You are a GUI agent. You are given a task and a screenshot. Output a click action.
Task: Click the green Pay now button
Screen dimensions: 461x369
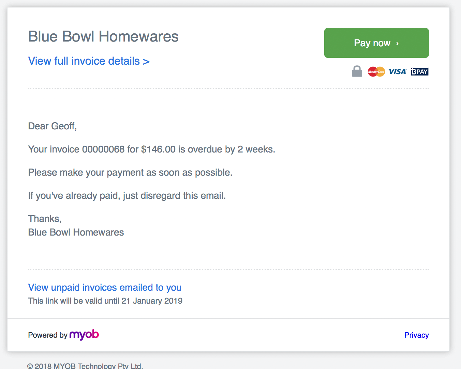(376, 43)
